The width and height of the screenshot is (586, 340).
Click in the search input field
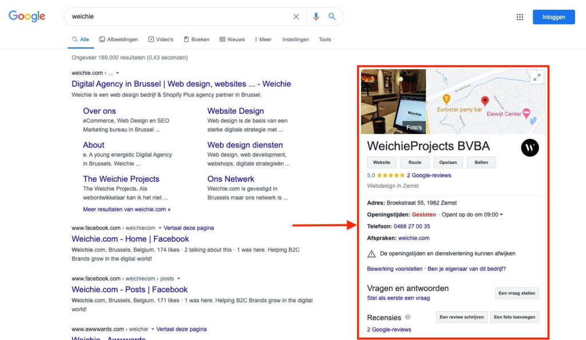179,17
